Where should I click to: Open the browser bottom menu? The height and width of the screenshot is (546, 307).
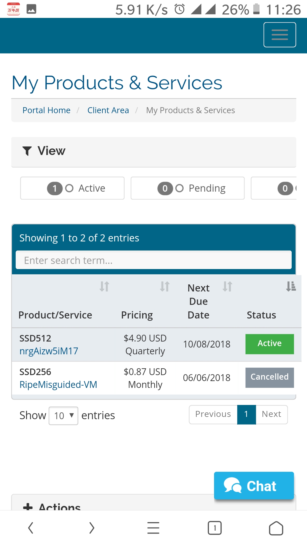(x=153, y=528)
